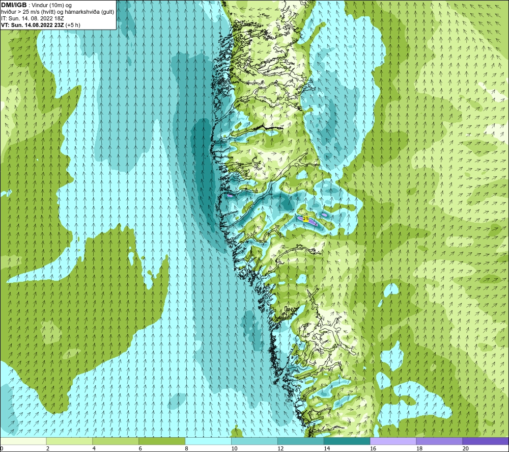
Task: Select the 4–6 m/s green legend swatch
Action: click(x=116, y=441)
